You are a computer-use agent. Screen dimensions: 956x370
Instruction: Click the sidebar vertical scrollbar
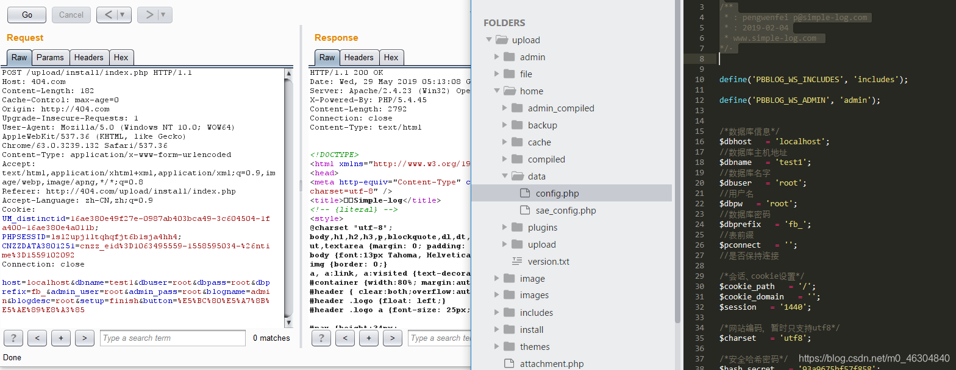tap(677, 161)
